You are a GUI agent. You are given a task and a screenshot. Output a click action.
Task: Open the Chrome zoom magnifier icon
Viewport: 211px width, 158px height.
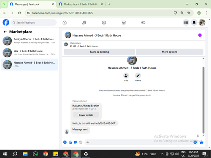coord(182,13)
